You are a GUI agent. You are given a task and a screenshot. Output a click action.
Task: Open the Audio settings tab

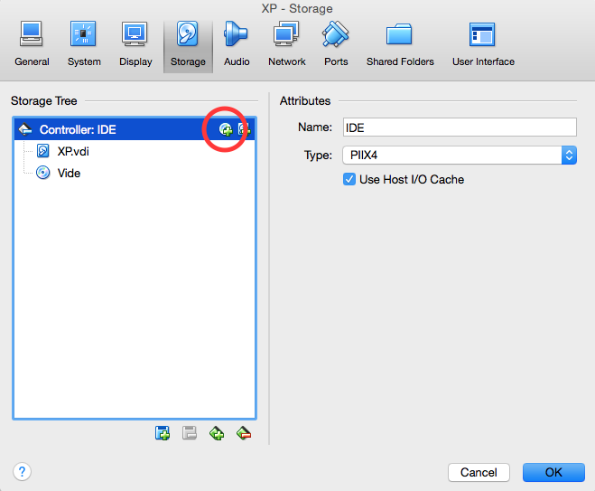tap(237, 45)
